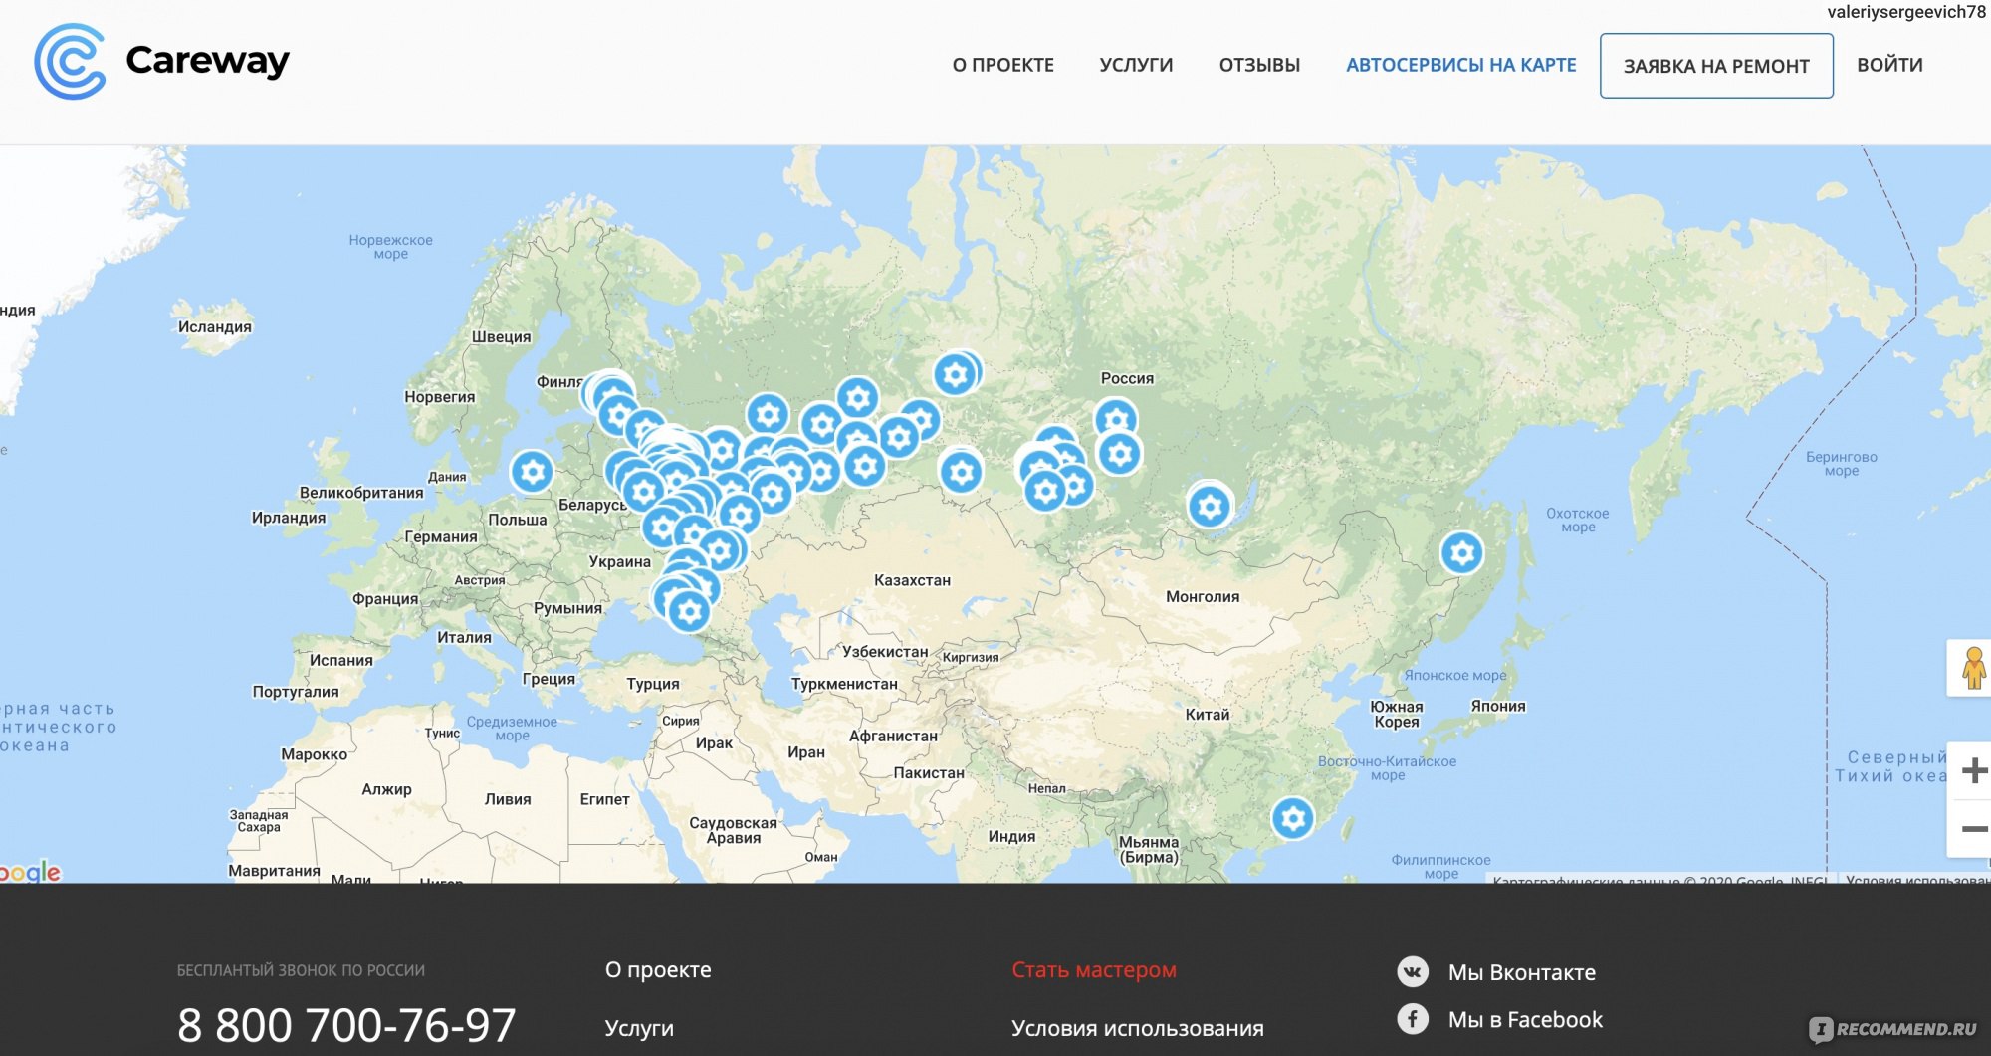
Task: Zoom in the map with plus button
Action: tap(1973, 770)
